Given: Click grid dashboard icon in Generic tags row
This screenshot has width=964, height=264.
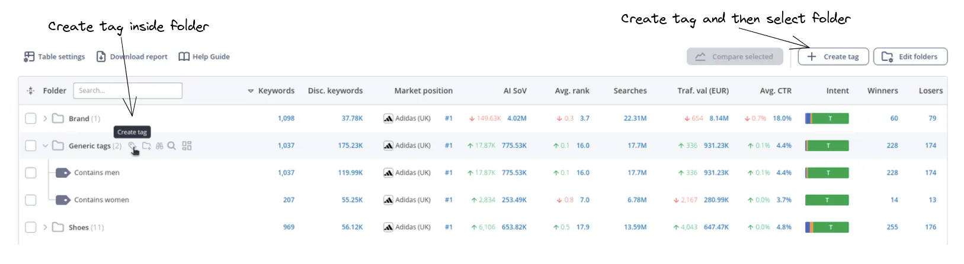Looking at the screenshot, I should (187, 146).
